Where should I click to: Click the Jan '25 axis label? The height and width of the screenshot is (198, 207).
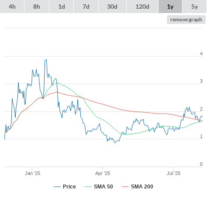[32, 173]
